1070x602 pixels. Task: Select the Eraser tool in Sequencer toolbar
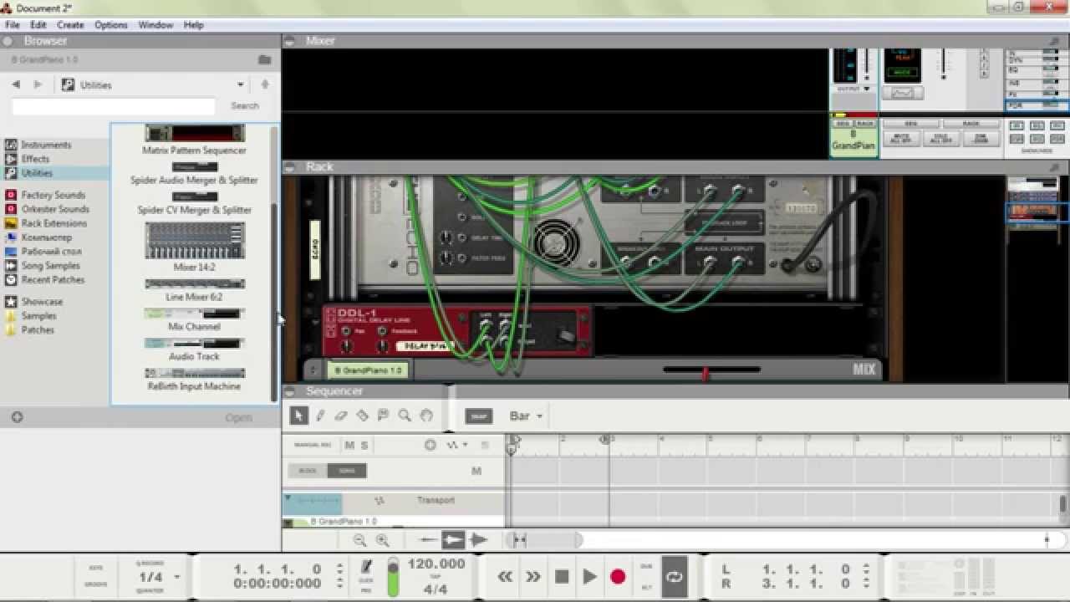341,416
